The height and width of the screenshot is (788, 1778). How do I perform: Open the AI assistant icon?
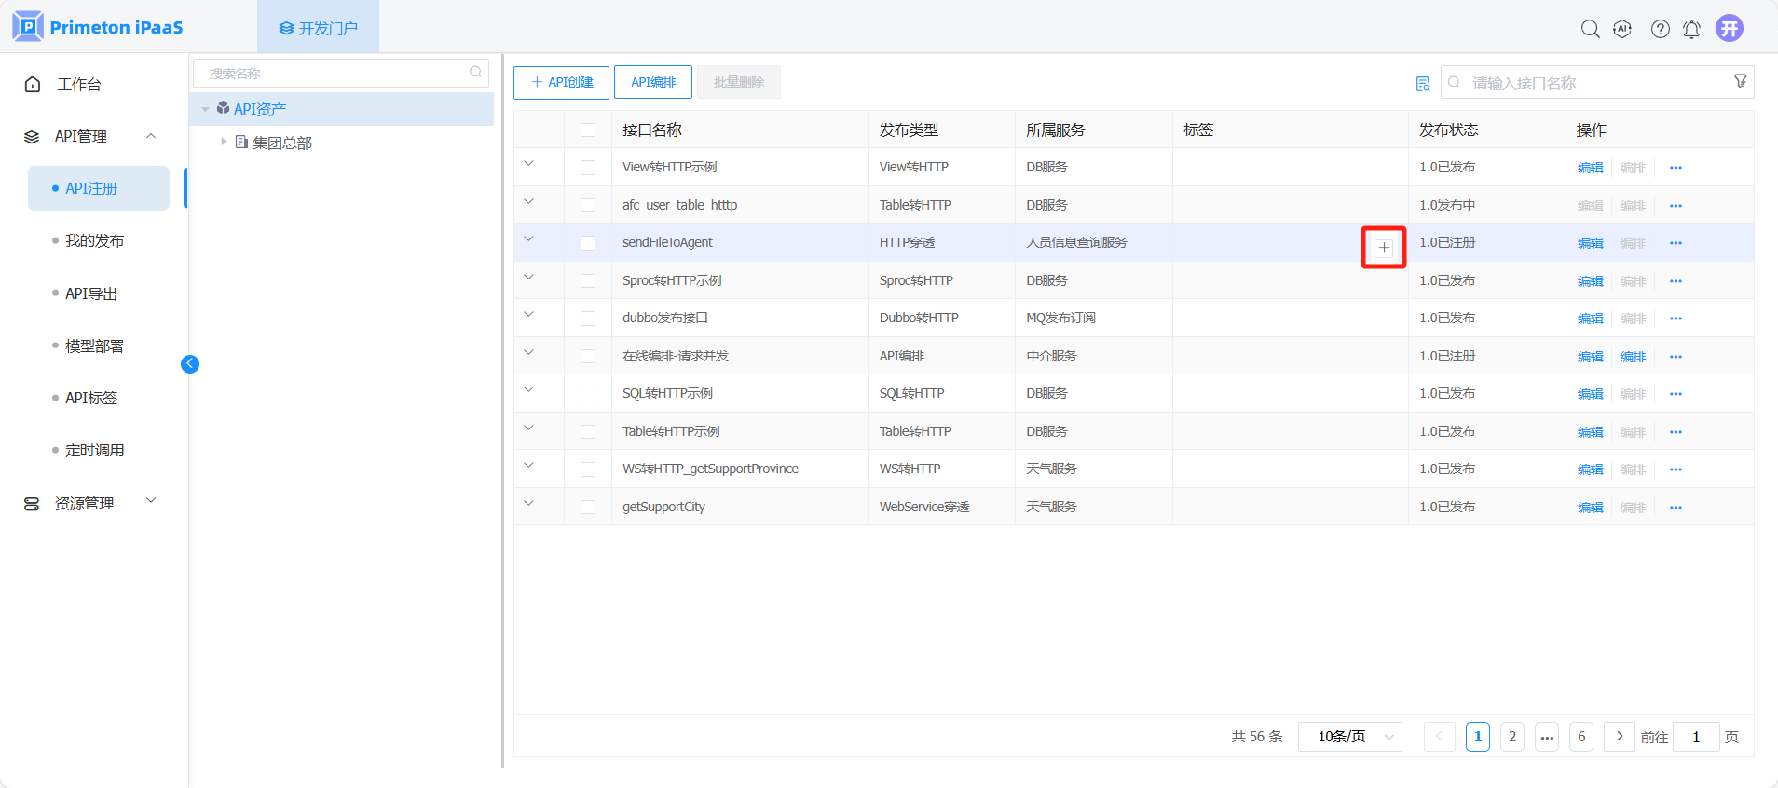point(1622,29)
